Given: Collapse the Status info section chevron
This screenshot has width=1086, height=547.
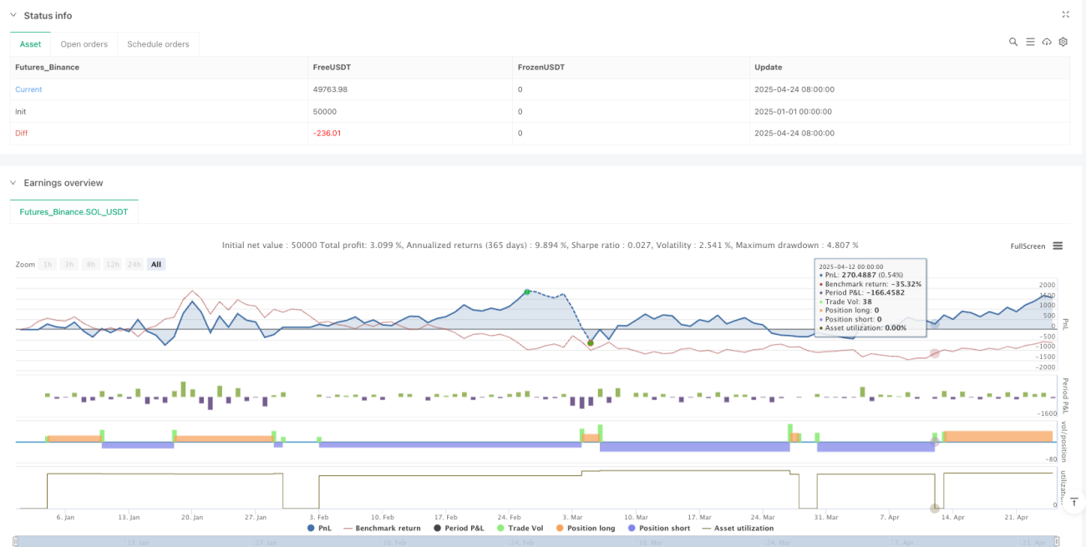Looking at the screenshot, I should point(13,15).
